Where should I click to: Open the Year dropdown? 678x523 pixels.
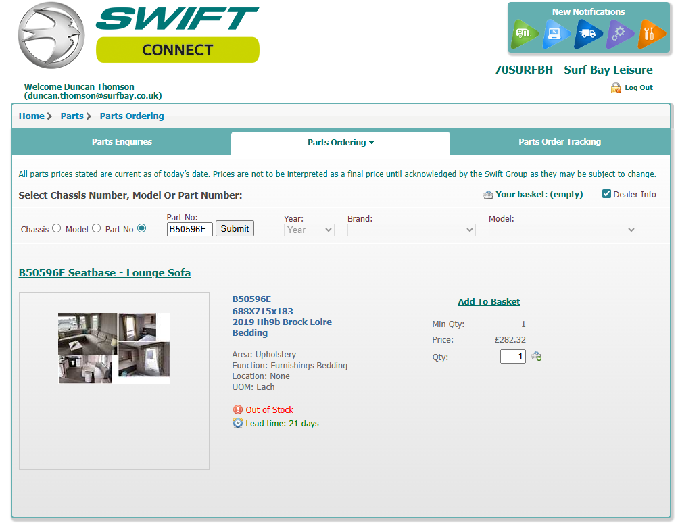pos(309,230)
